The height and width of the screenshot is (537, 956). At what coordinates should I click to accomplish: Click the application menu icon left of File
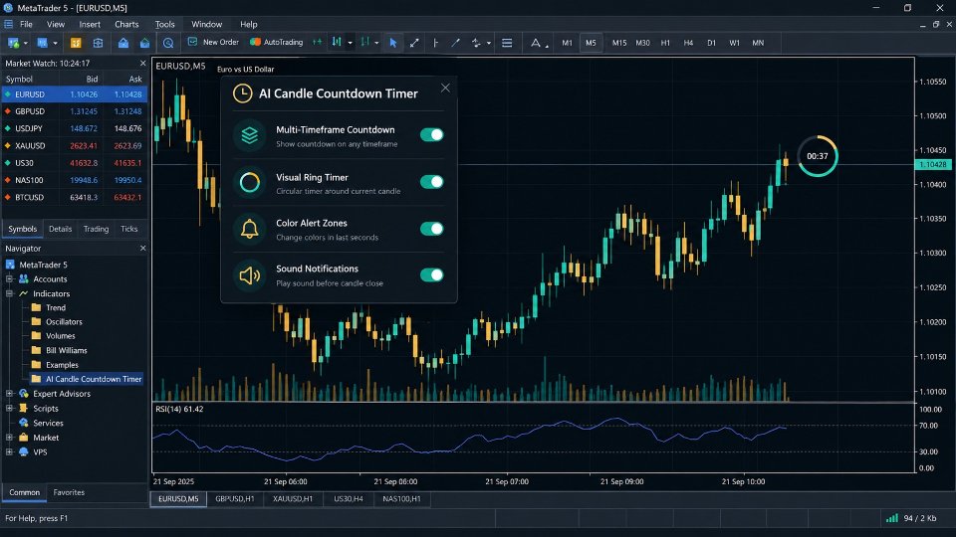9,24
